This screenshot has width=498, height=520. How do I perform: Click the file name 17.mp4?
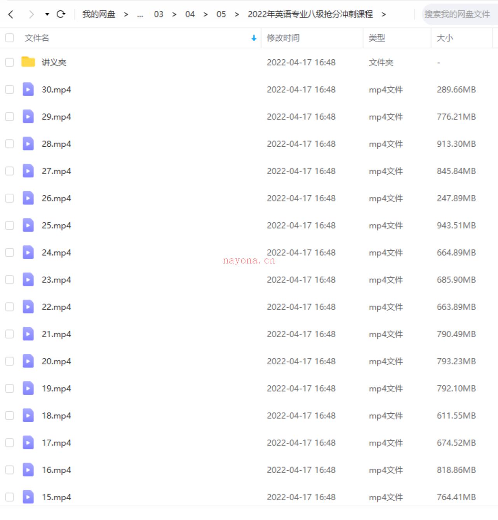(x=56, y=443)
